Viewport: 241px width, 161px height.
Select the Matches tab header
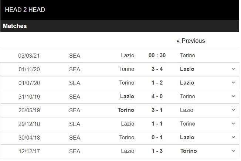tap(15, 26)
